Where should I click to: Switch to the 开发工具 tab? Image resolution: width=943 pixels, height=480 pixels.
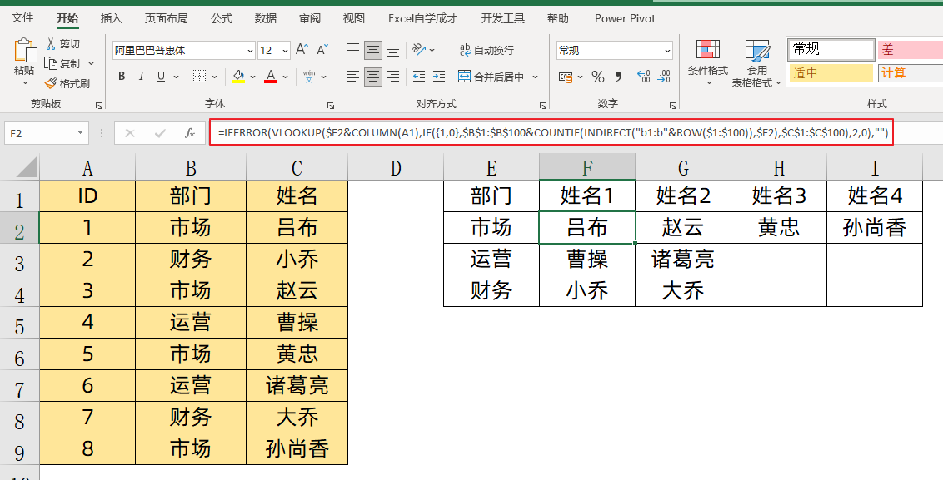pyautogui.click(x=503, y=18)
